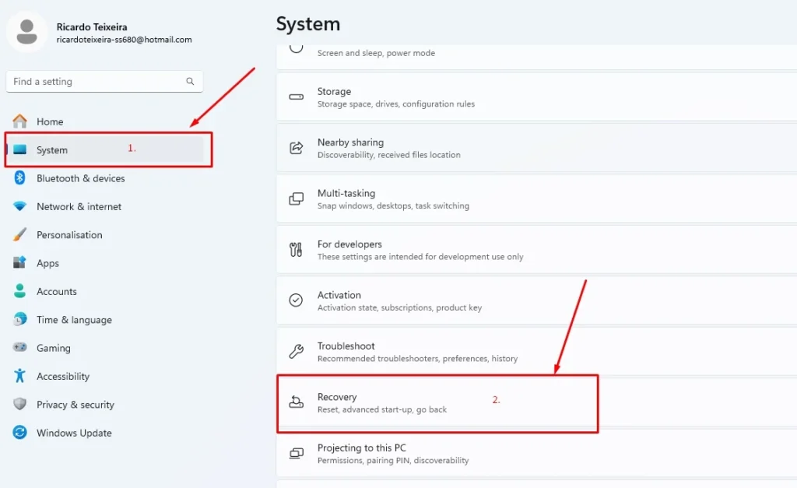Open Time & language settings

73,320
